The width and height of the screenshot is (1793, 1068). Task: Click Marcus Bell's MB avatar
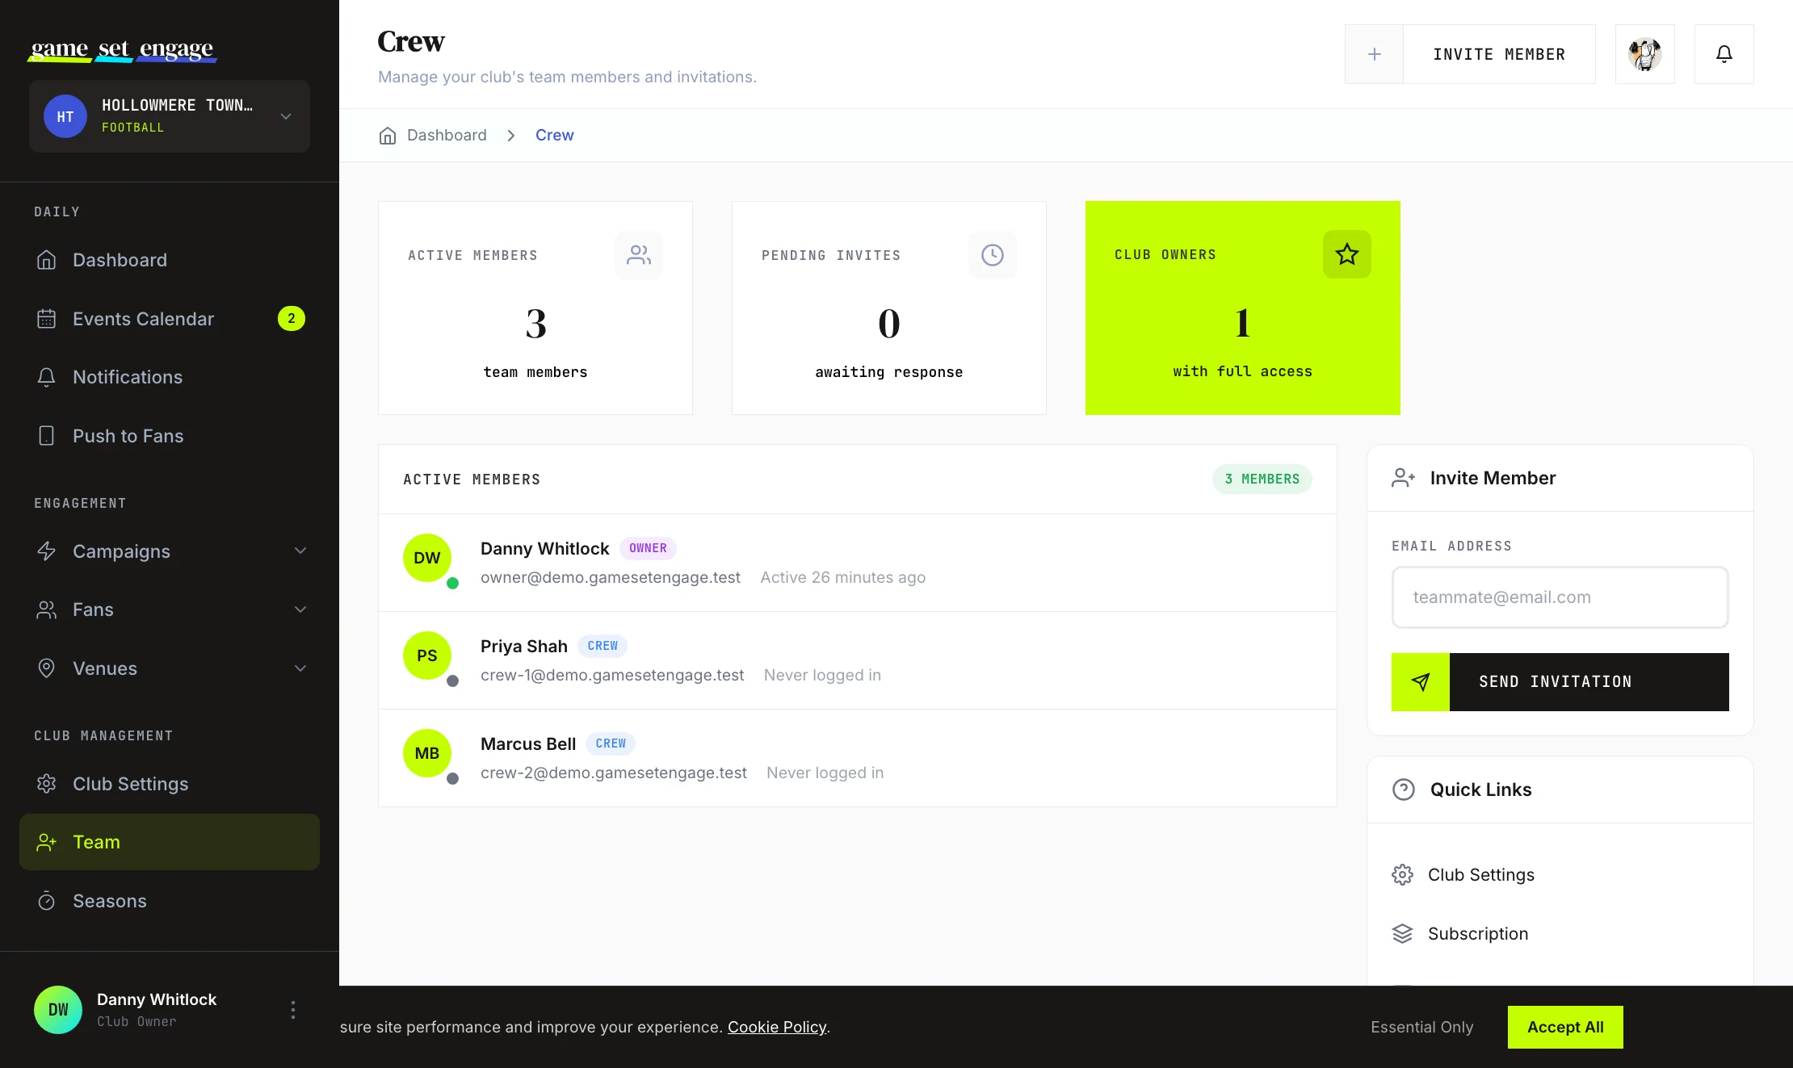[427, 753]
